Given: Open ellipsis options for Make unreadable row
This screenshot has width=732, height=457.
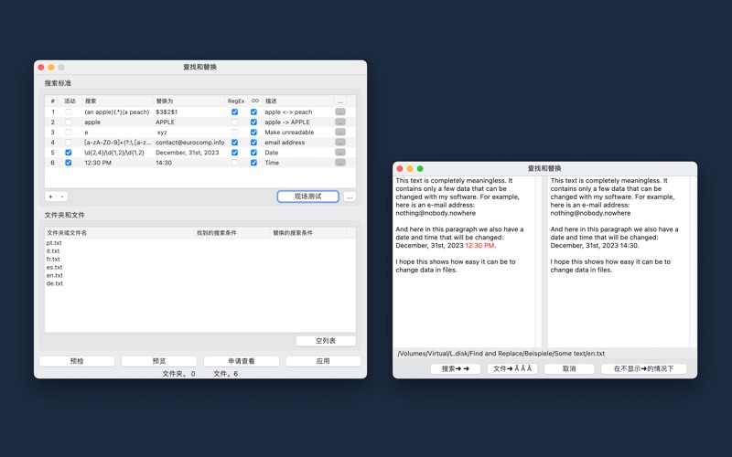Looking at the screenshot, I should [x=340, y=132].
